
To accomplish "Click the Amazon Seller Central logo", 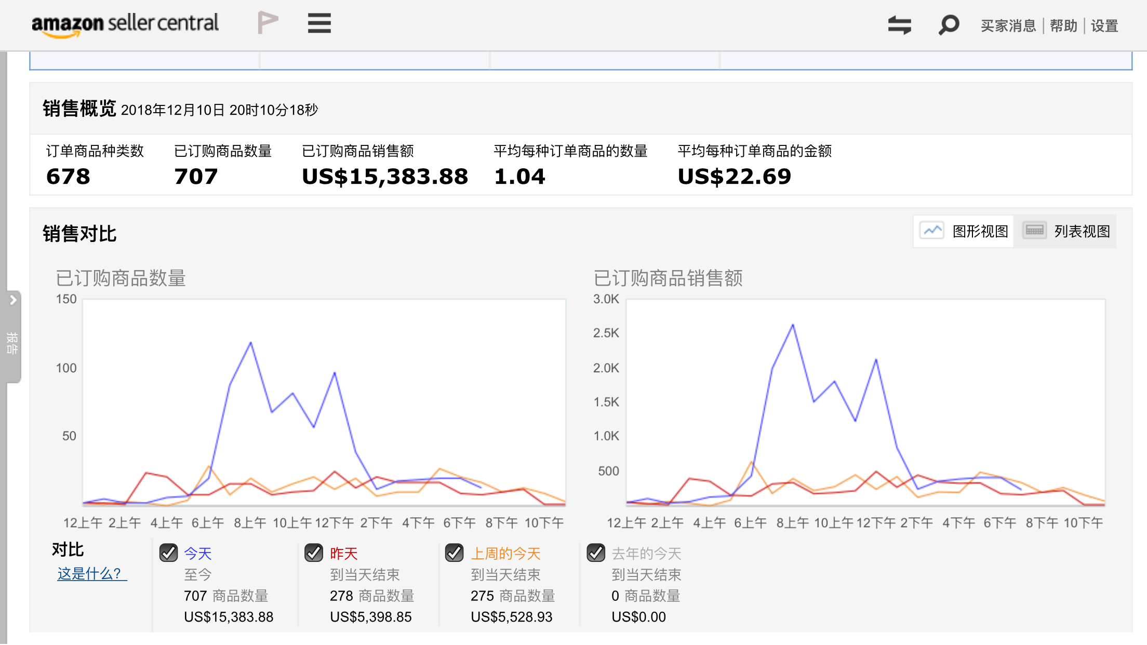I will tap(125, 24).
